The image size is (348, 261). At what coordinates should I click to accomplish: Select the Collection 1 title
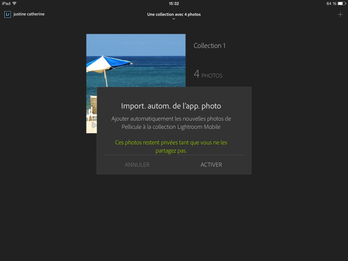coord(210,46)
